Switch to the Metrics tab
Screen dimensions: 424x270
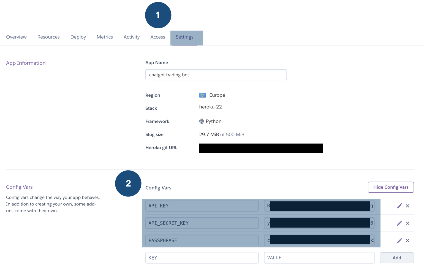click(105, 37)
